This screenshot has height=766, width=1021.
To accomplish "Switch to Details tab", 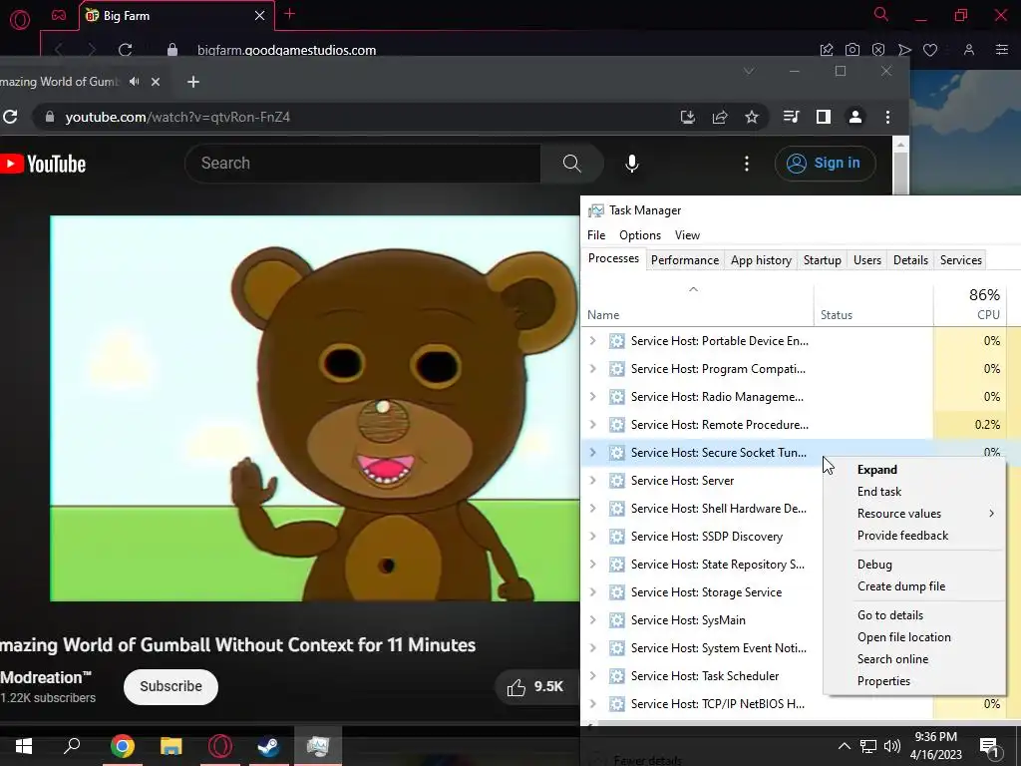I will pos(910,260).
